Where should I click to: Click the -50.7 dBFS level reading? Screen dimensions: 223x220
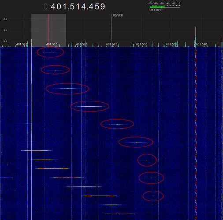point(156,10)
